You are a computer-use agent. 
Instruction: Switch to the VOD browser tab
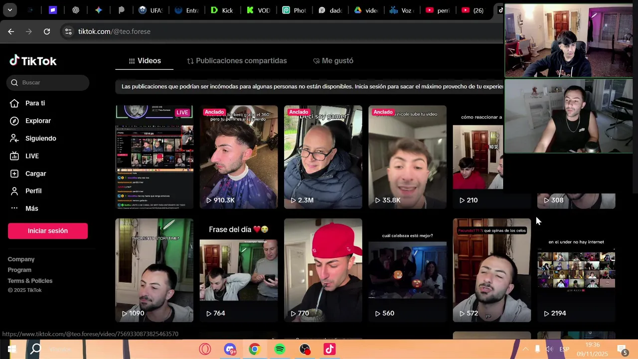258,10
